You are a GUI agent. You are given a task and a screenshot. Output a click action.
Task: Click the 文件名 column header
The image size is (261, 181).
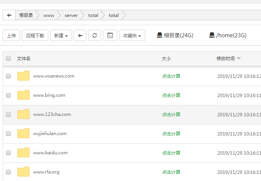click(23, 58)
